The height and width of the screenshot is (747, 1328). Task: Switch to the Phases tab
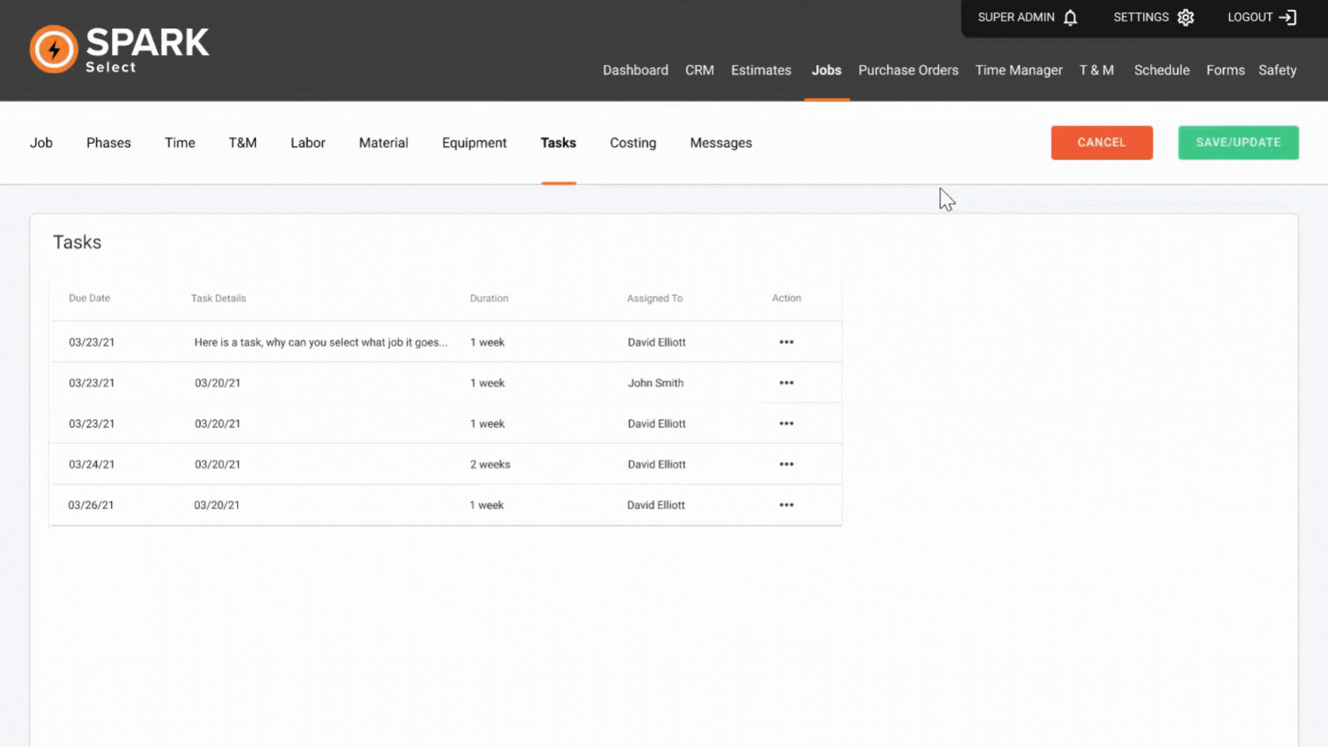click(x=109, y=142)
